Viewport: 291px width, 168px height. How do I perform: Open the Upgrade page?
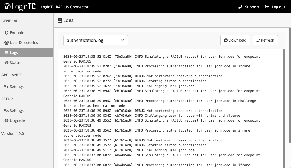click(27, 120)
